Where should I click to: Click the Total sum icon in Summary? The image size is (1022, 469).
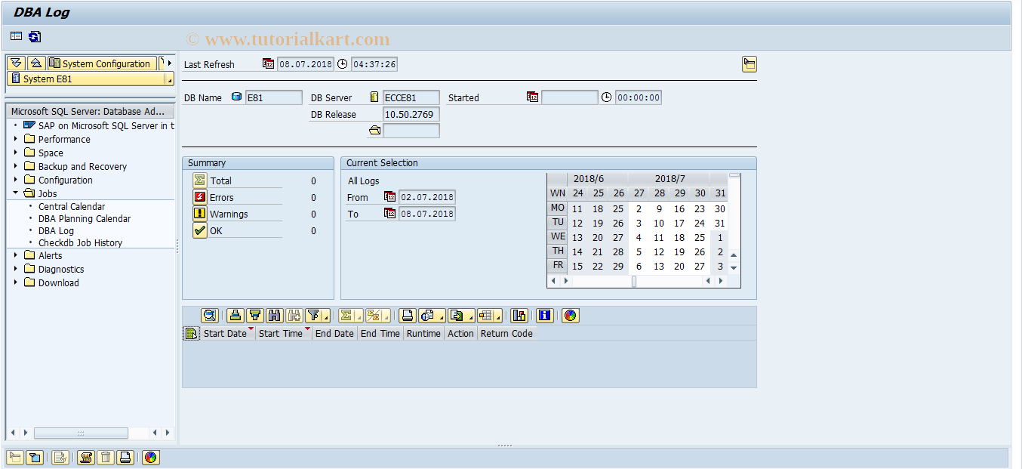tap(199, 181)
